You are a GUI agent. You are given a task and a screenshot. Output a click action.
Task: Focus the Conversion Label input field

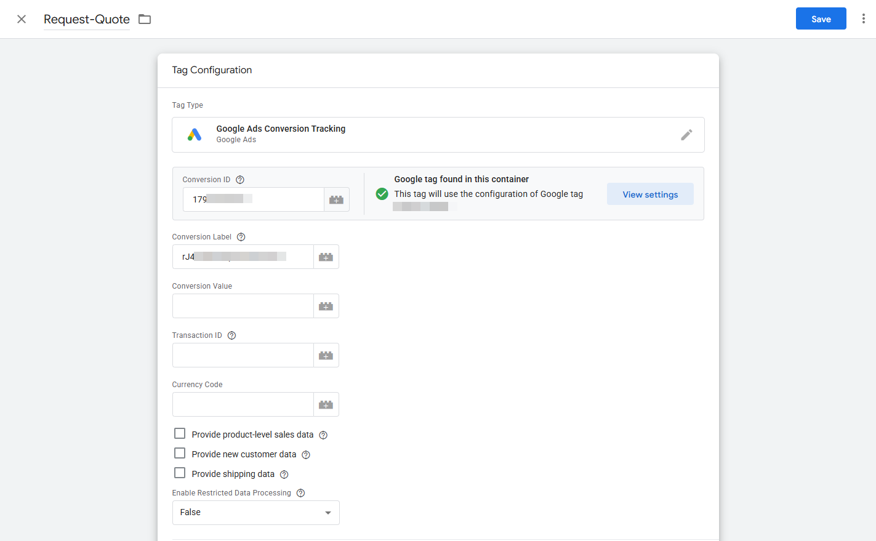coord(243,257)
